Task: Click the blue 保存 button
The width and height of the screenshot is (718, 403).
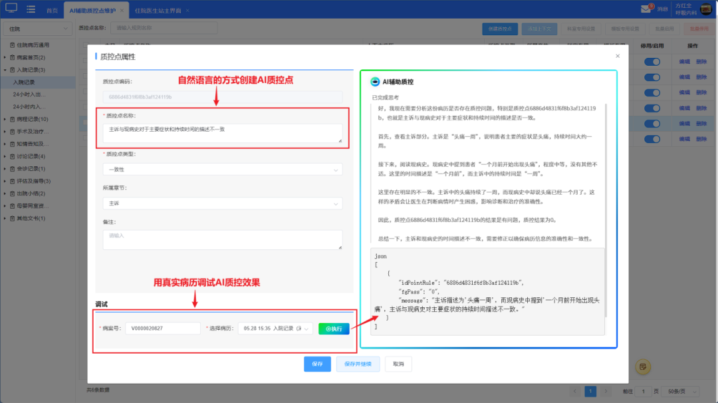Action: [x=317, y=364]
